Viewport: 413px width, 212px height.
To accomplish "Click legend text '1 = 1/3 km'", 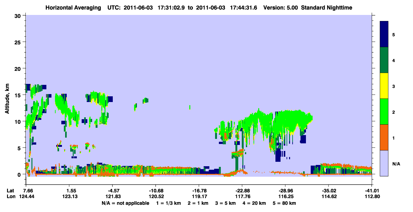I will point(169,203).
